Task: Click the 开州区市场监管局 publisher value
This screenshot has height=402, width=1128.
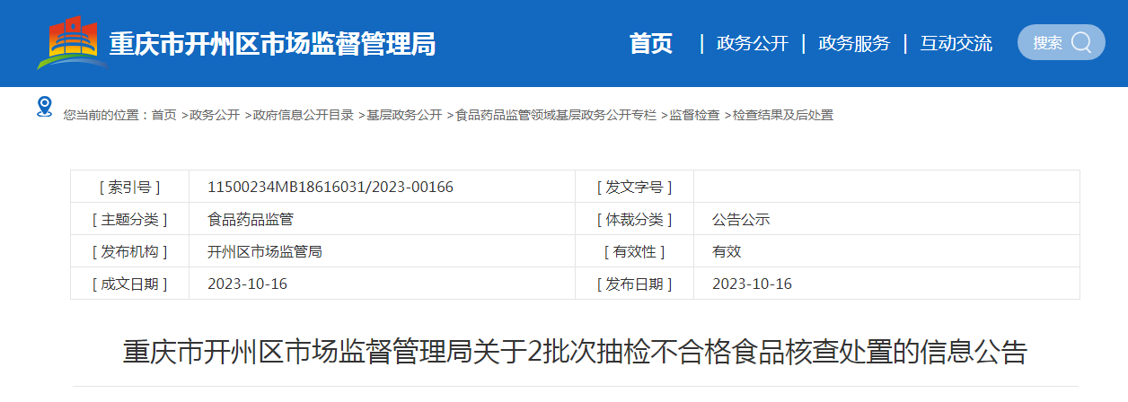Action: coord(265,251)
